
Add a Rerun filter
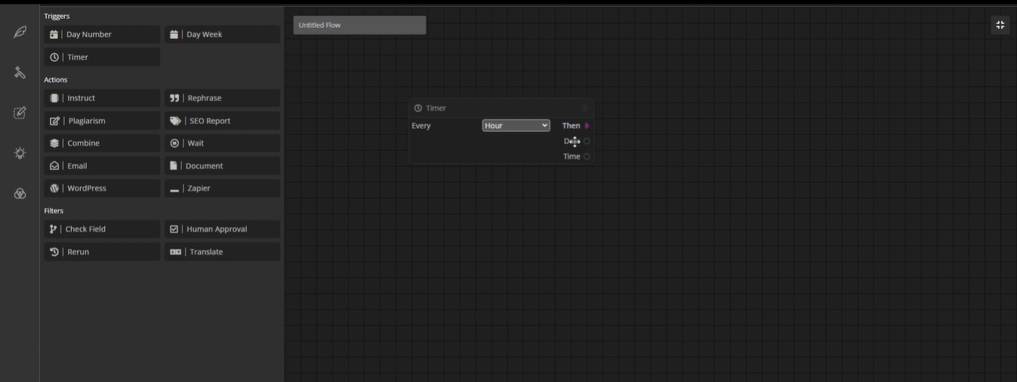point(102,252)
